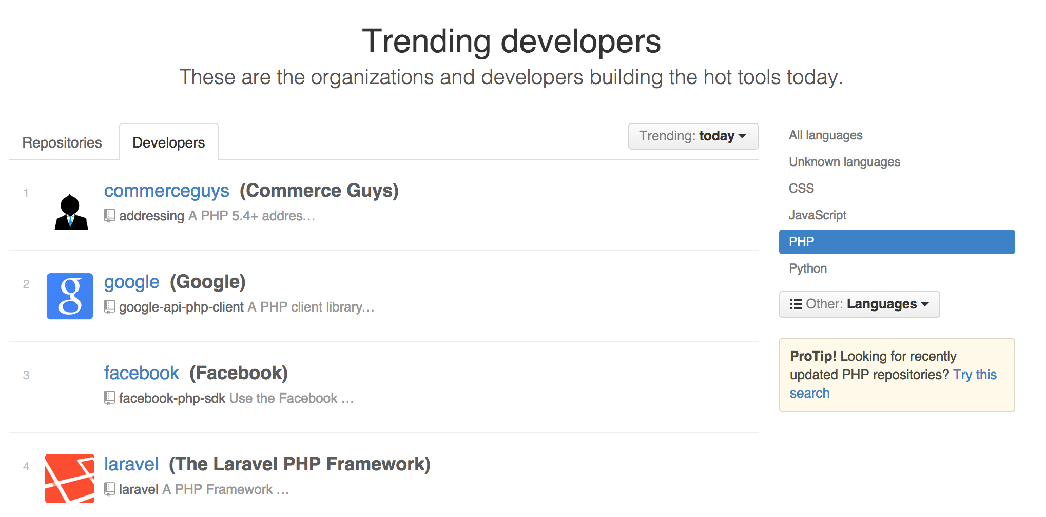Click repo icon beside laravel repository

click(x=109, y=489)
